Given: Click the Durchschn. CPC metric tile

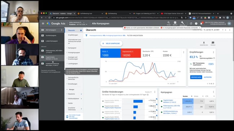Looking at the screenshot, I should click(x=151, y=53).
